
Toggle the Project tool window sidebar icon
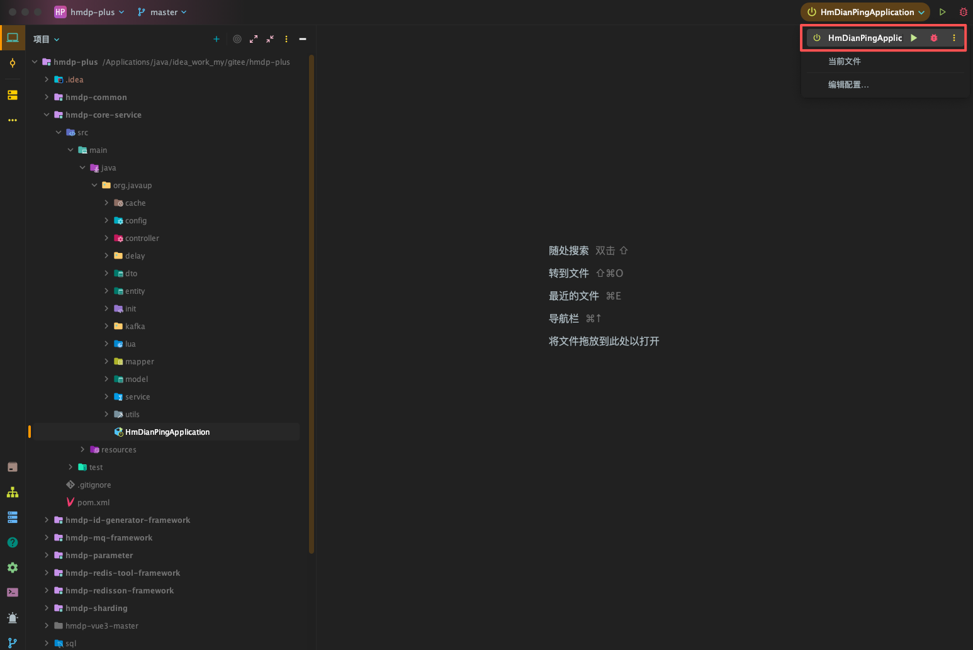[13, 38]
